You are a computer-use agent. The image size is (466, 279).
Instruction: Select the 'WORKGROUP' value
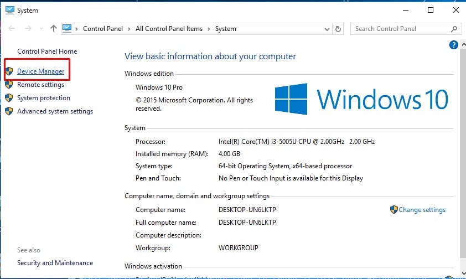pos(239,248)
